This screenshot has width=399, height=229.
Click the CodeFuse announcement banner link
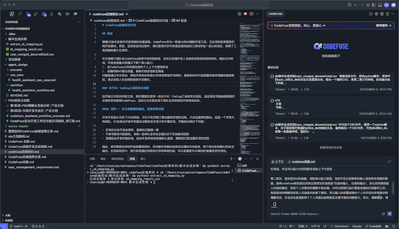[x=384, y=26]
